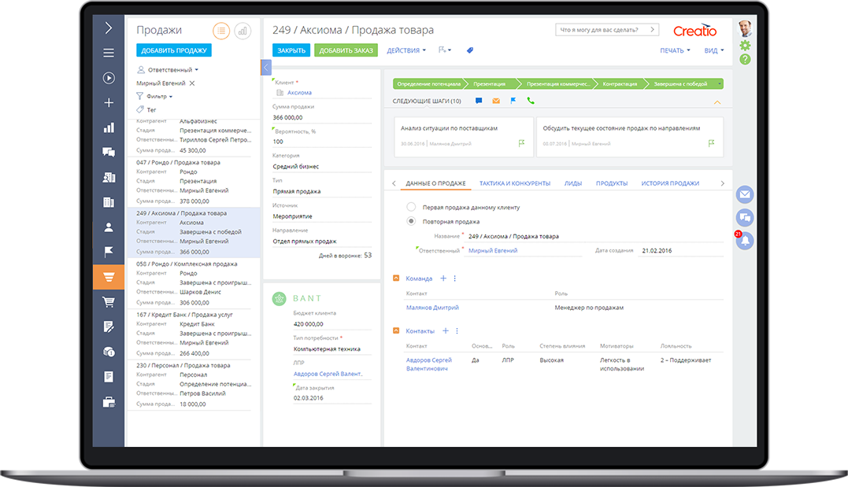Collapse the Следующие шаги panel
This screenshot has width=848, height=487.
click(x=717, y=101)
